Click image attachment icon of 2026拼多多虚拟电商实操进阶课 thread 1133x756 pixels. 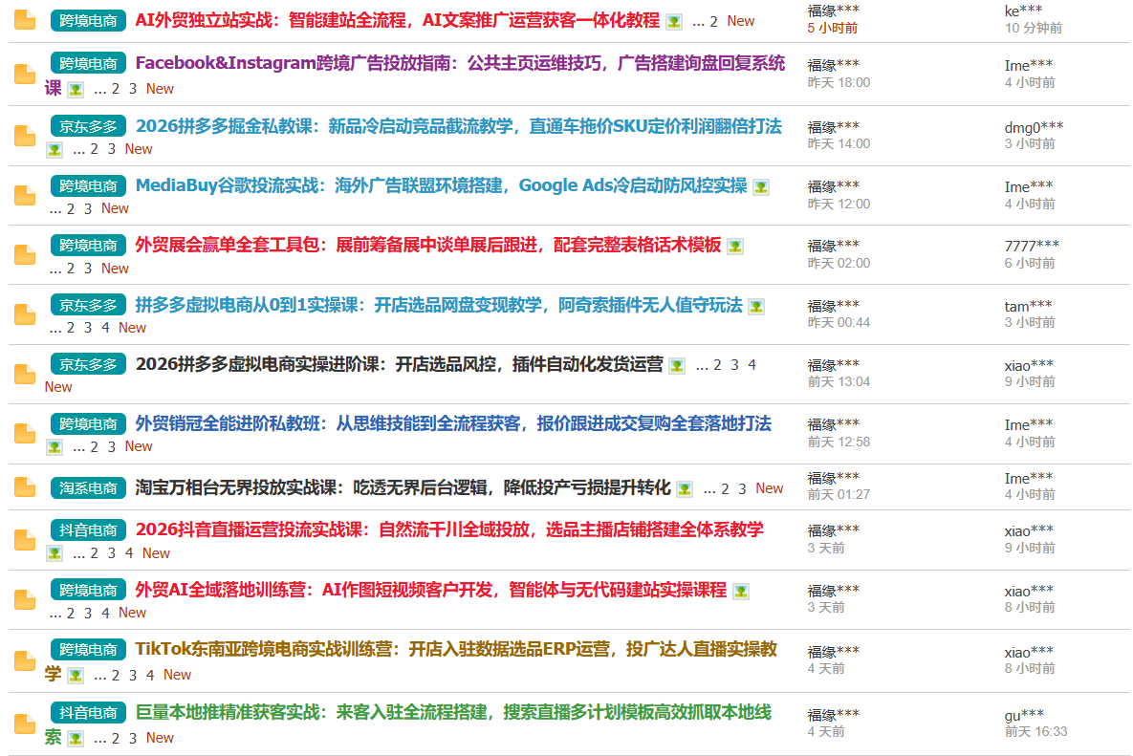coord(676,366)
